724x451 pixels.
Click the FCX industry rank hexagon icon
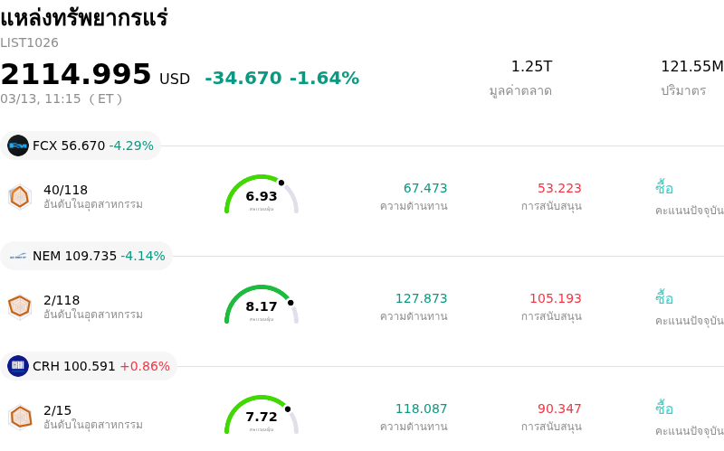point(20,196)
